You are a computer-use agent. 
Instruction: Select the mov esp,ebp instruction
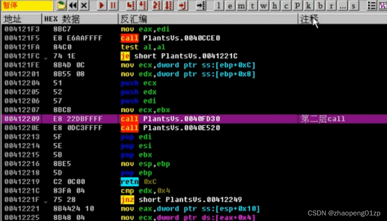tap(146, 164)
